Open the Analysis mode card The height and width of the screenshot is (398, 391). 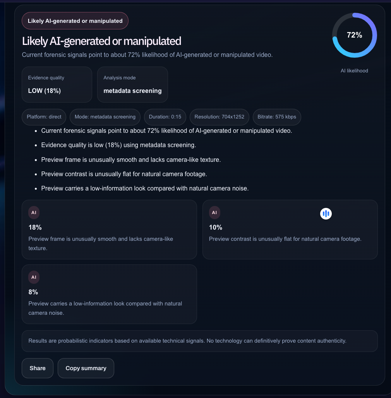click(132, 84)
